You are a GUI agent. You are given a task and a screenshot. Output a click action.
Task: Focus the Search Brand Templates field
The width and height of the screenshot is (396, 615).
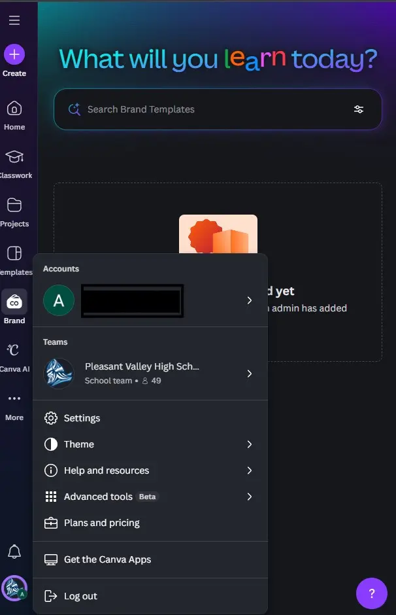(x=218, y=109)
